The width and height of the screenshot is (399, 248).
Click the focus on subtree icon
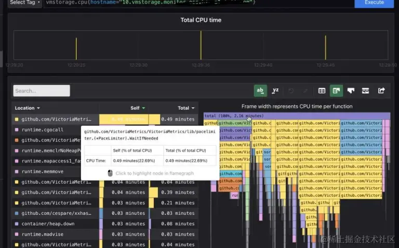click(305, 91)
